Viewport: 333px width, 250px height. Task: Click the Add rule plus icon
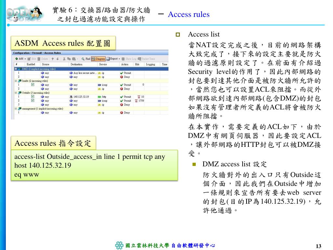point(16,59)
